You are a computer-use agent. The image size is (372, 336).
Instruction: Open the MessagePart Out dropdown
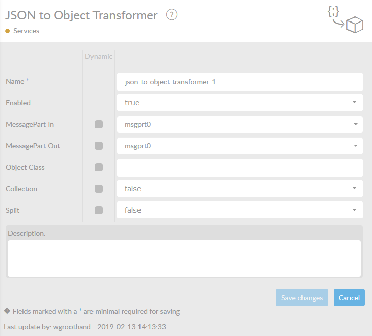tap(240, 146)
